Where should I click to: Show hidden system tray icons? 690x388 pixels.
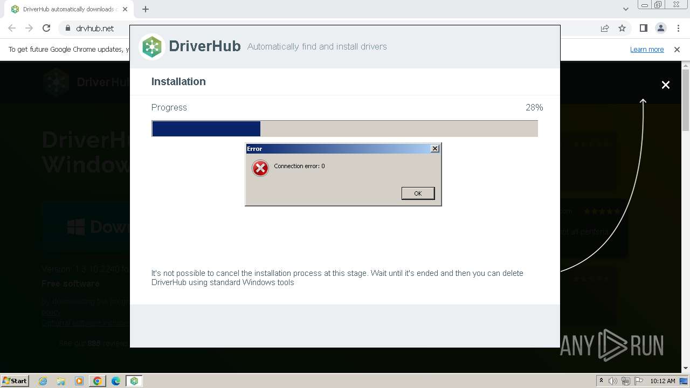(601, 381)
